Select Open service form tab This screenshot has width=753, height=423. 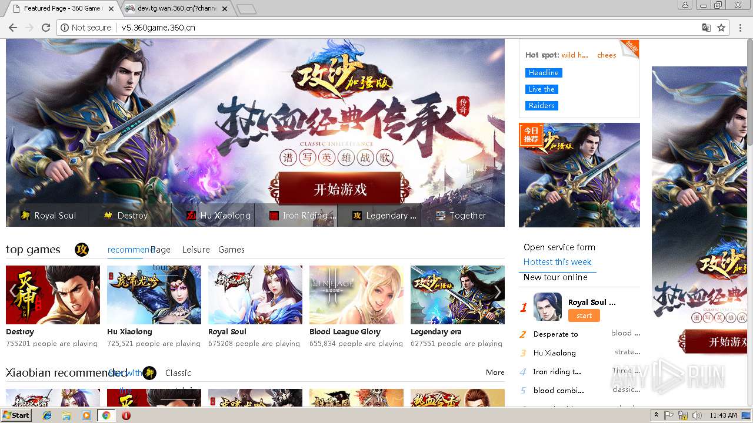point(559,247)
